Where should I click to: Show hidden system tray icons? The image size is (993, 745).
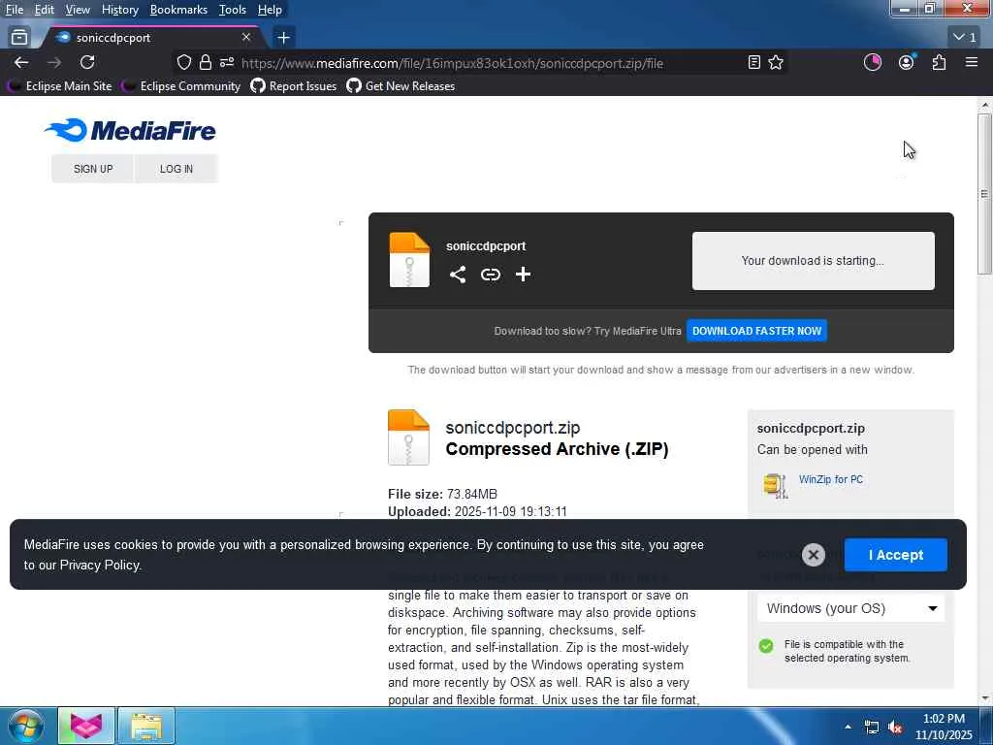pyautogui.click(x=848, y=727)
